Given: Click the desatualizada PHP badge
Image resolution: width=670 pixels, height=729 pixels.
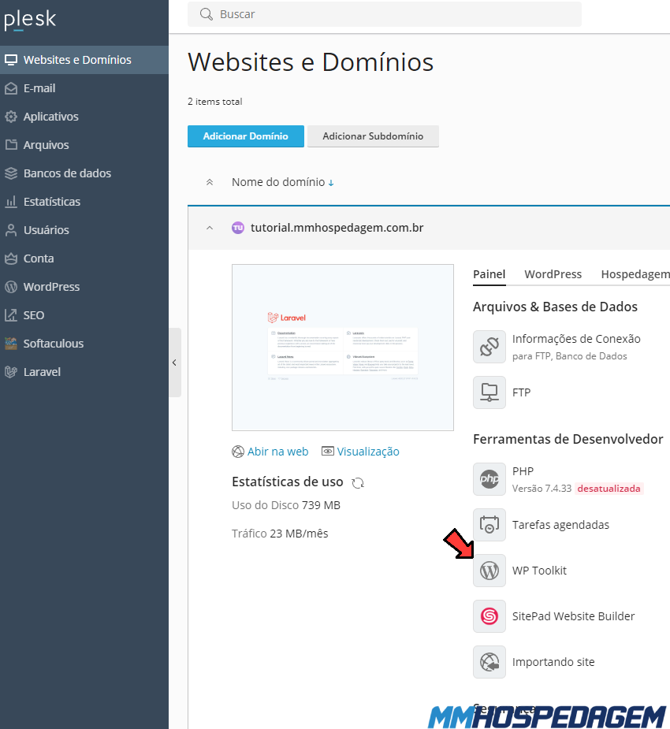Looking at the screenshot, I should (x=609, y=489).
